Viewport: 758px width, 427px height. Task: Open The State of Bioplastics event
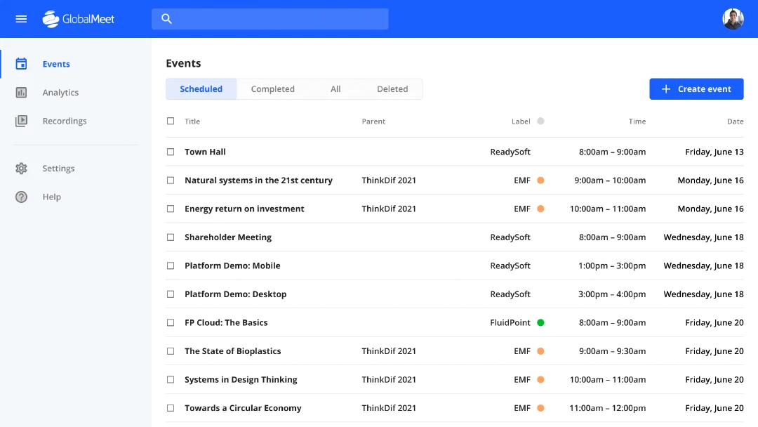click(x=232, y=351)
